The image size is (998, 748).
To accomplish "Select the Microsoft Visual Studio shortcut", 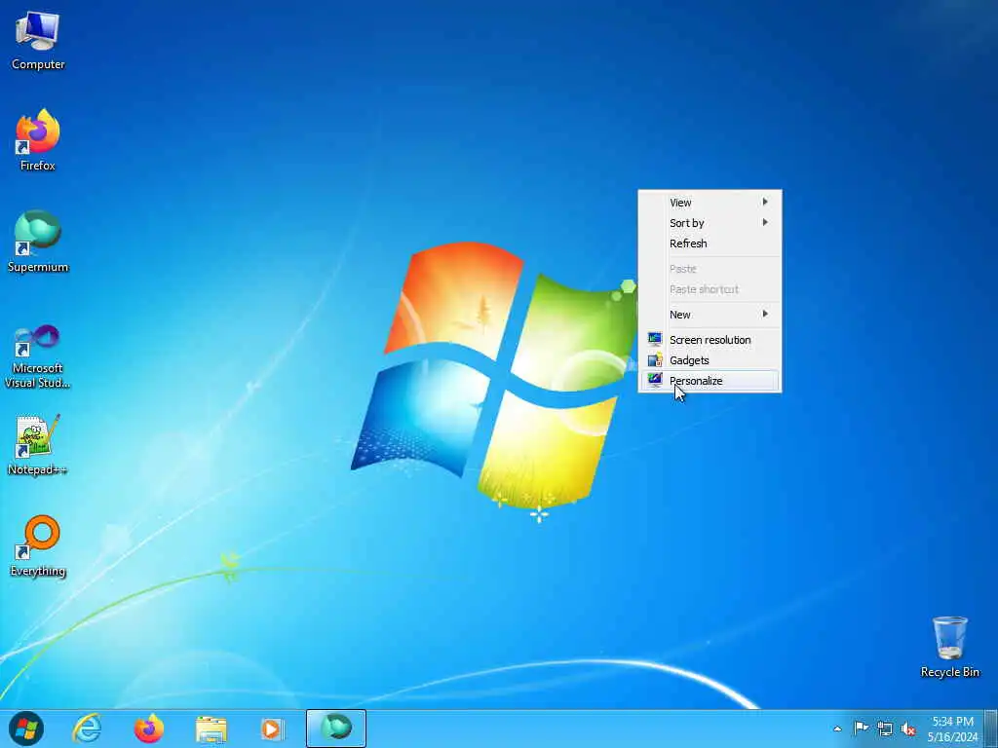I will point(38,356).
